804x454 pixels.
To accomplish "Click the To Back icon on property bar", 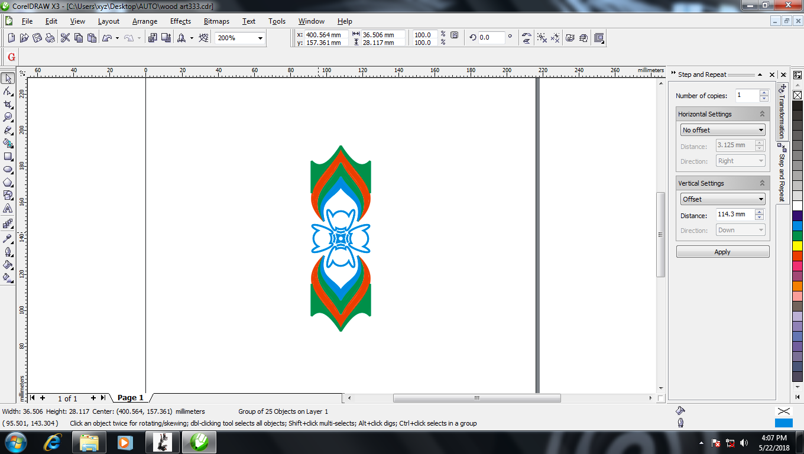I will point(583,38).
